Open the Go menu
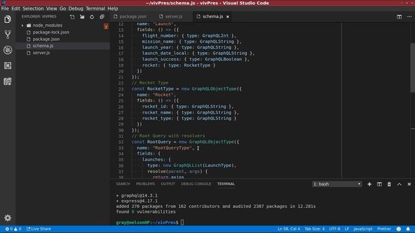 [63, 8]
